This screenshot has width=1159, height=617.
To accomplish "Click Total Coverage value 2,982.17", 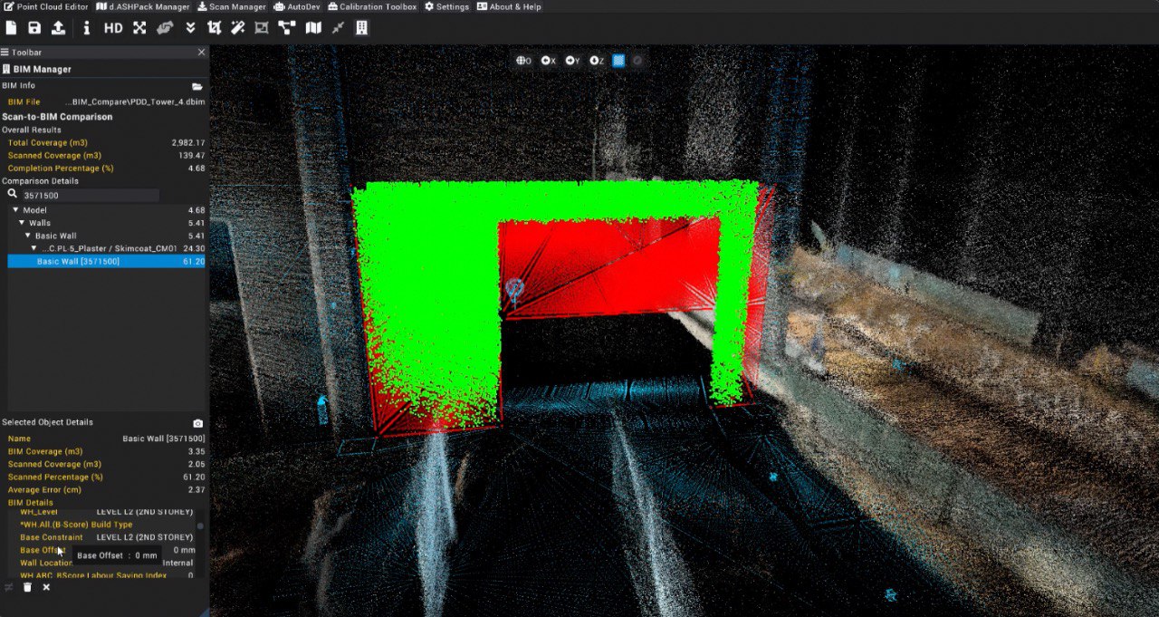I will click(x=188, y=143).
